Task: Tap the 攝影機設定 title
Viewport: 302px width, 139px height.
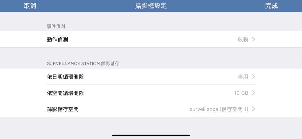Action: [x=151, y=6]
